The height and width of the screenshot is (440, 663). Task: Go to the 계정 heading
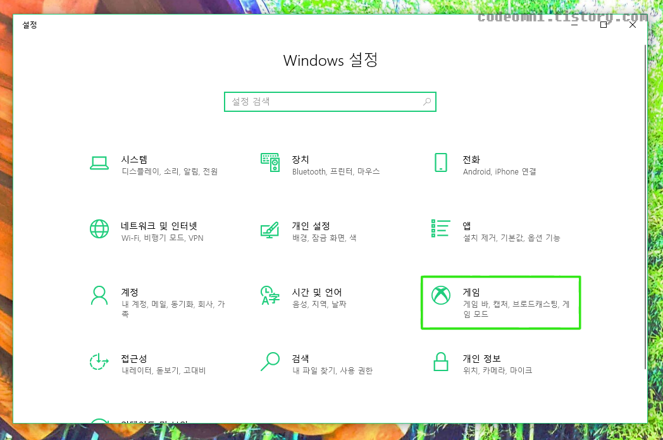click(x=130, y=292)
